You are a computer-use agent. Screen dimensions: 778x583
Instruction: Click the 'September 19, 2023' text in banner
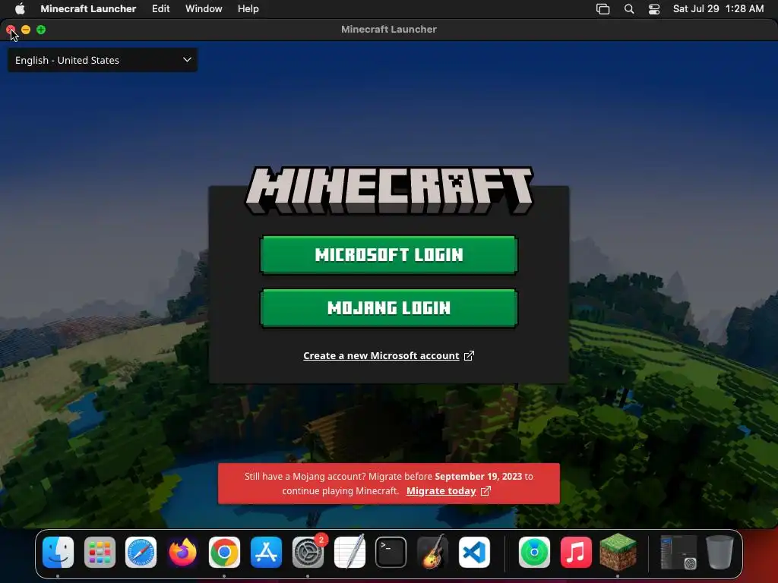(x=479, y=476)
